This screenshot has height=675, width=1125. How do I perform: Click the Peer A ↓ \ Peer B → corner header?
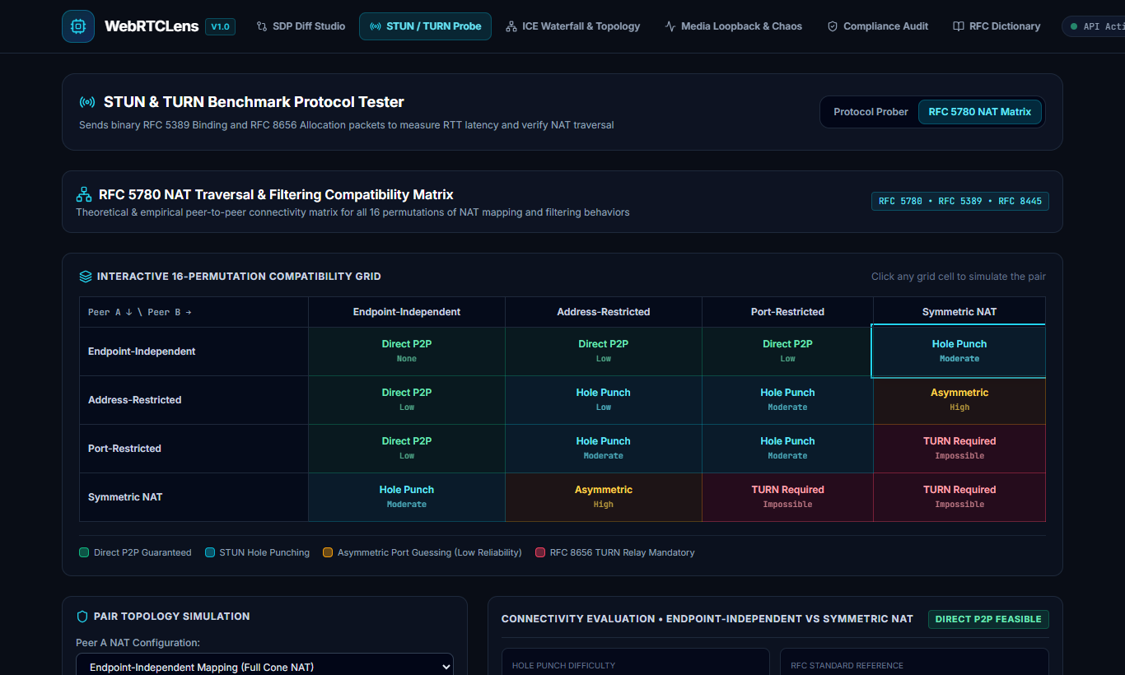point(194,312)
